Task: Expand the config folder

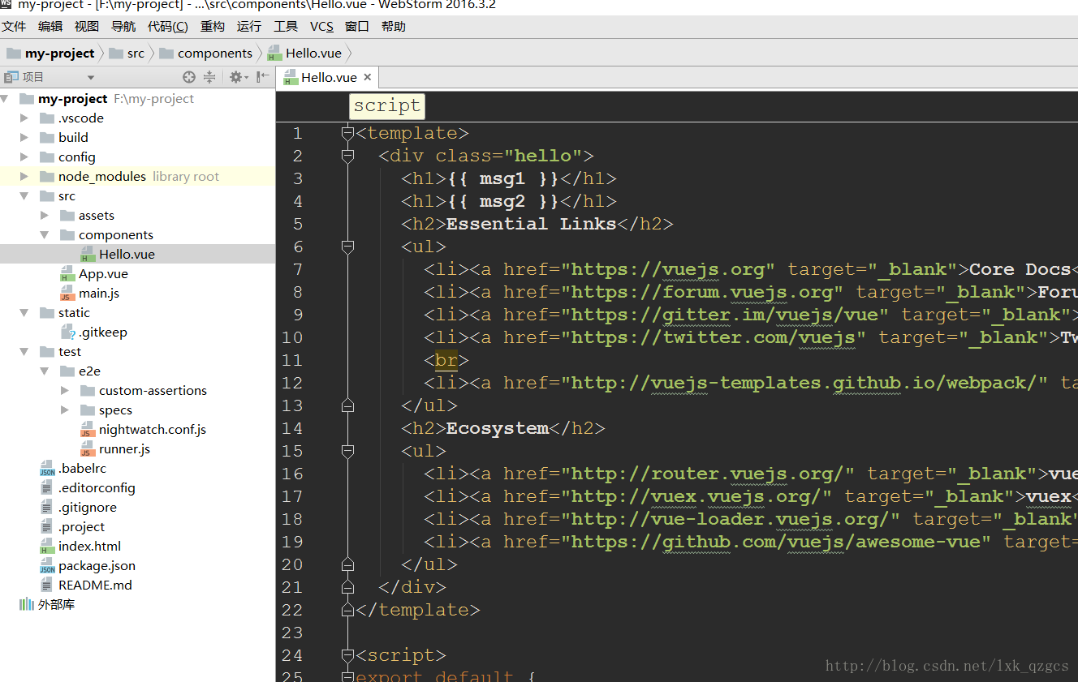Action: (24, 157)
